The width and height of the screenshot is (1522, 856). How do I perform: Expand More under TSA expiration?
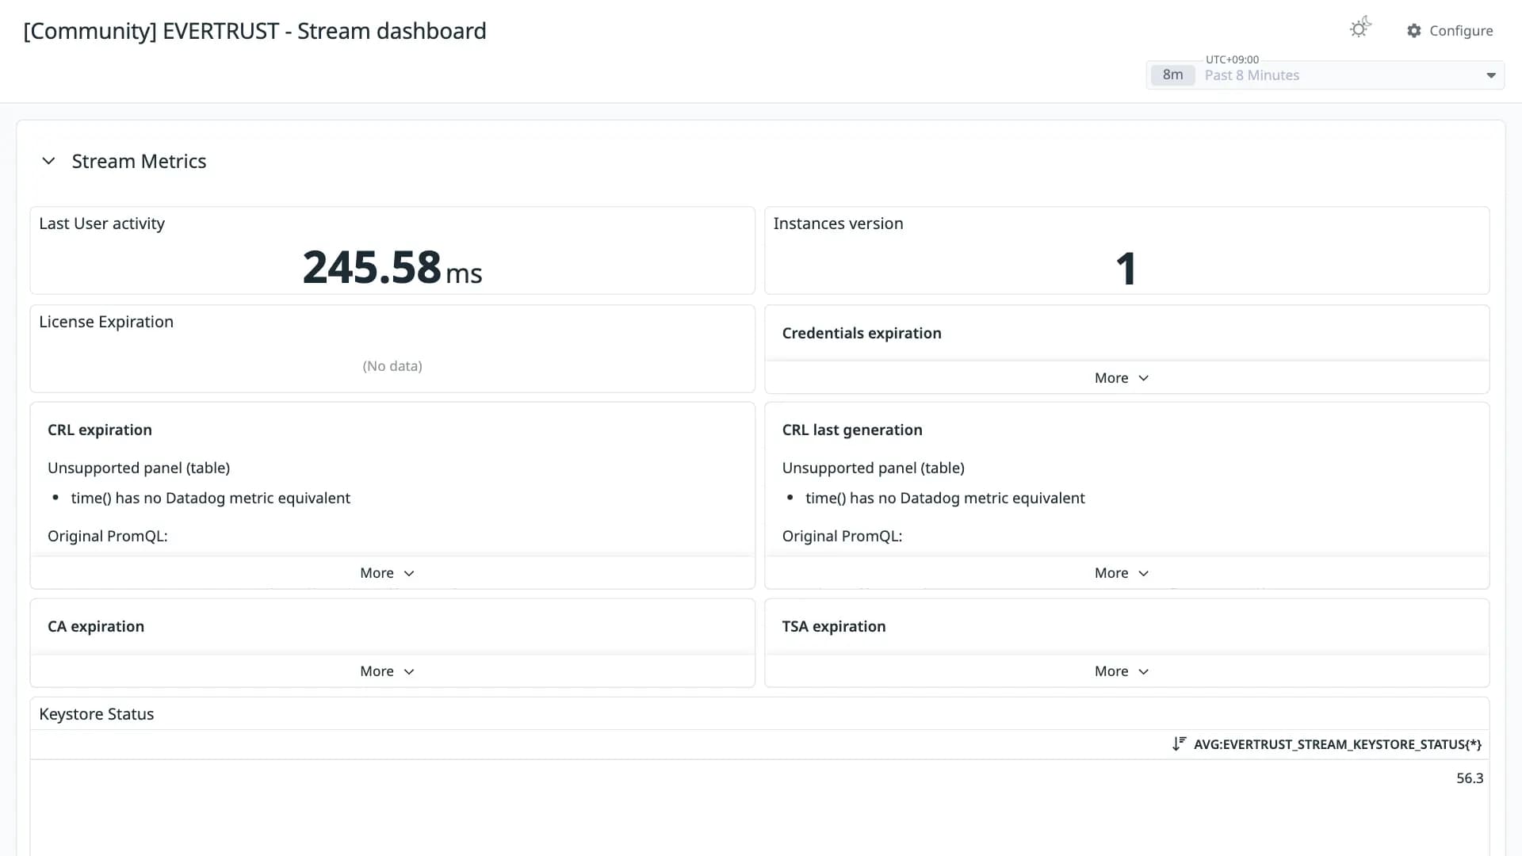click(1122, 671)
